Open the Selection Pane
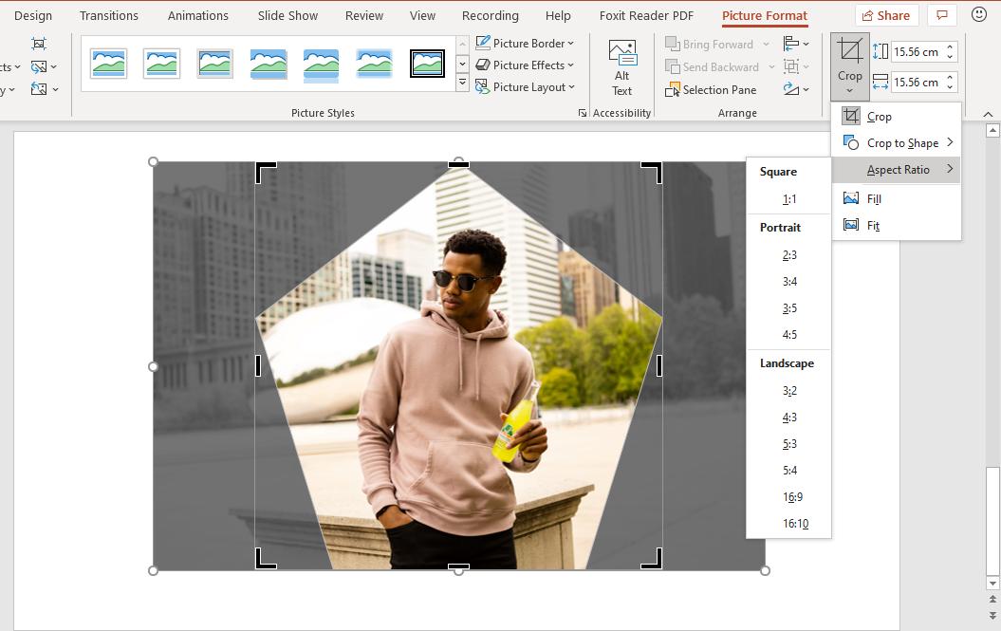The width and height of the screenshot is (1001, 631). coord(711,90)
